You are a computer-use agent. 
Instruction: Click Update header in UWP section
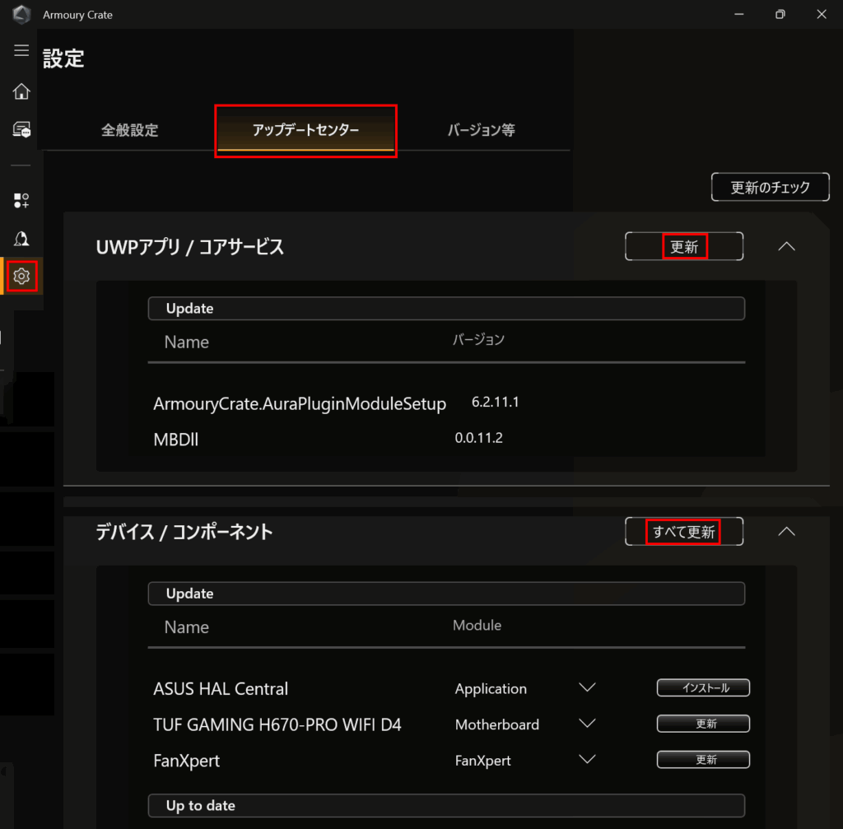point(446,309)
